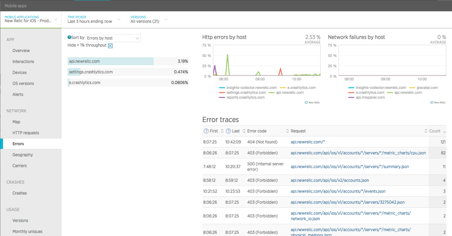Click reports.crashlytics.com swatch in Http errors legend
This screenshot has width=452, height=236.
[221, 97]
